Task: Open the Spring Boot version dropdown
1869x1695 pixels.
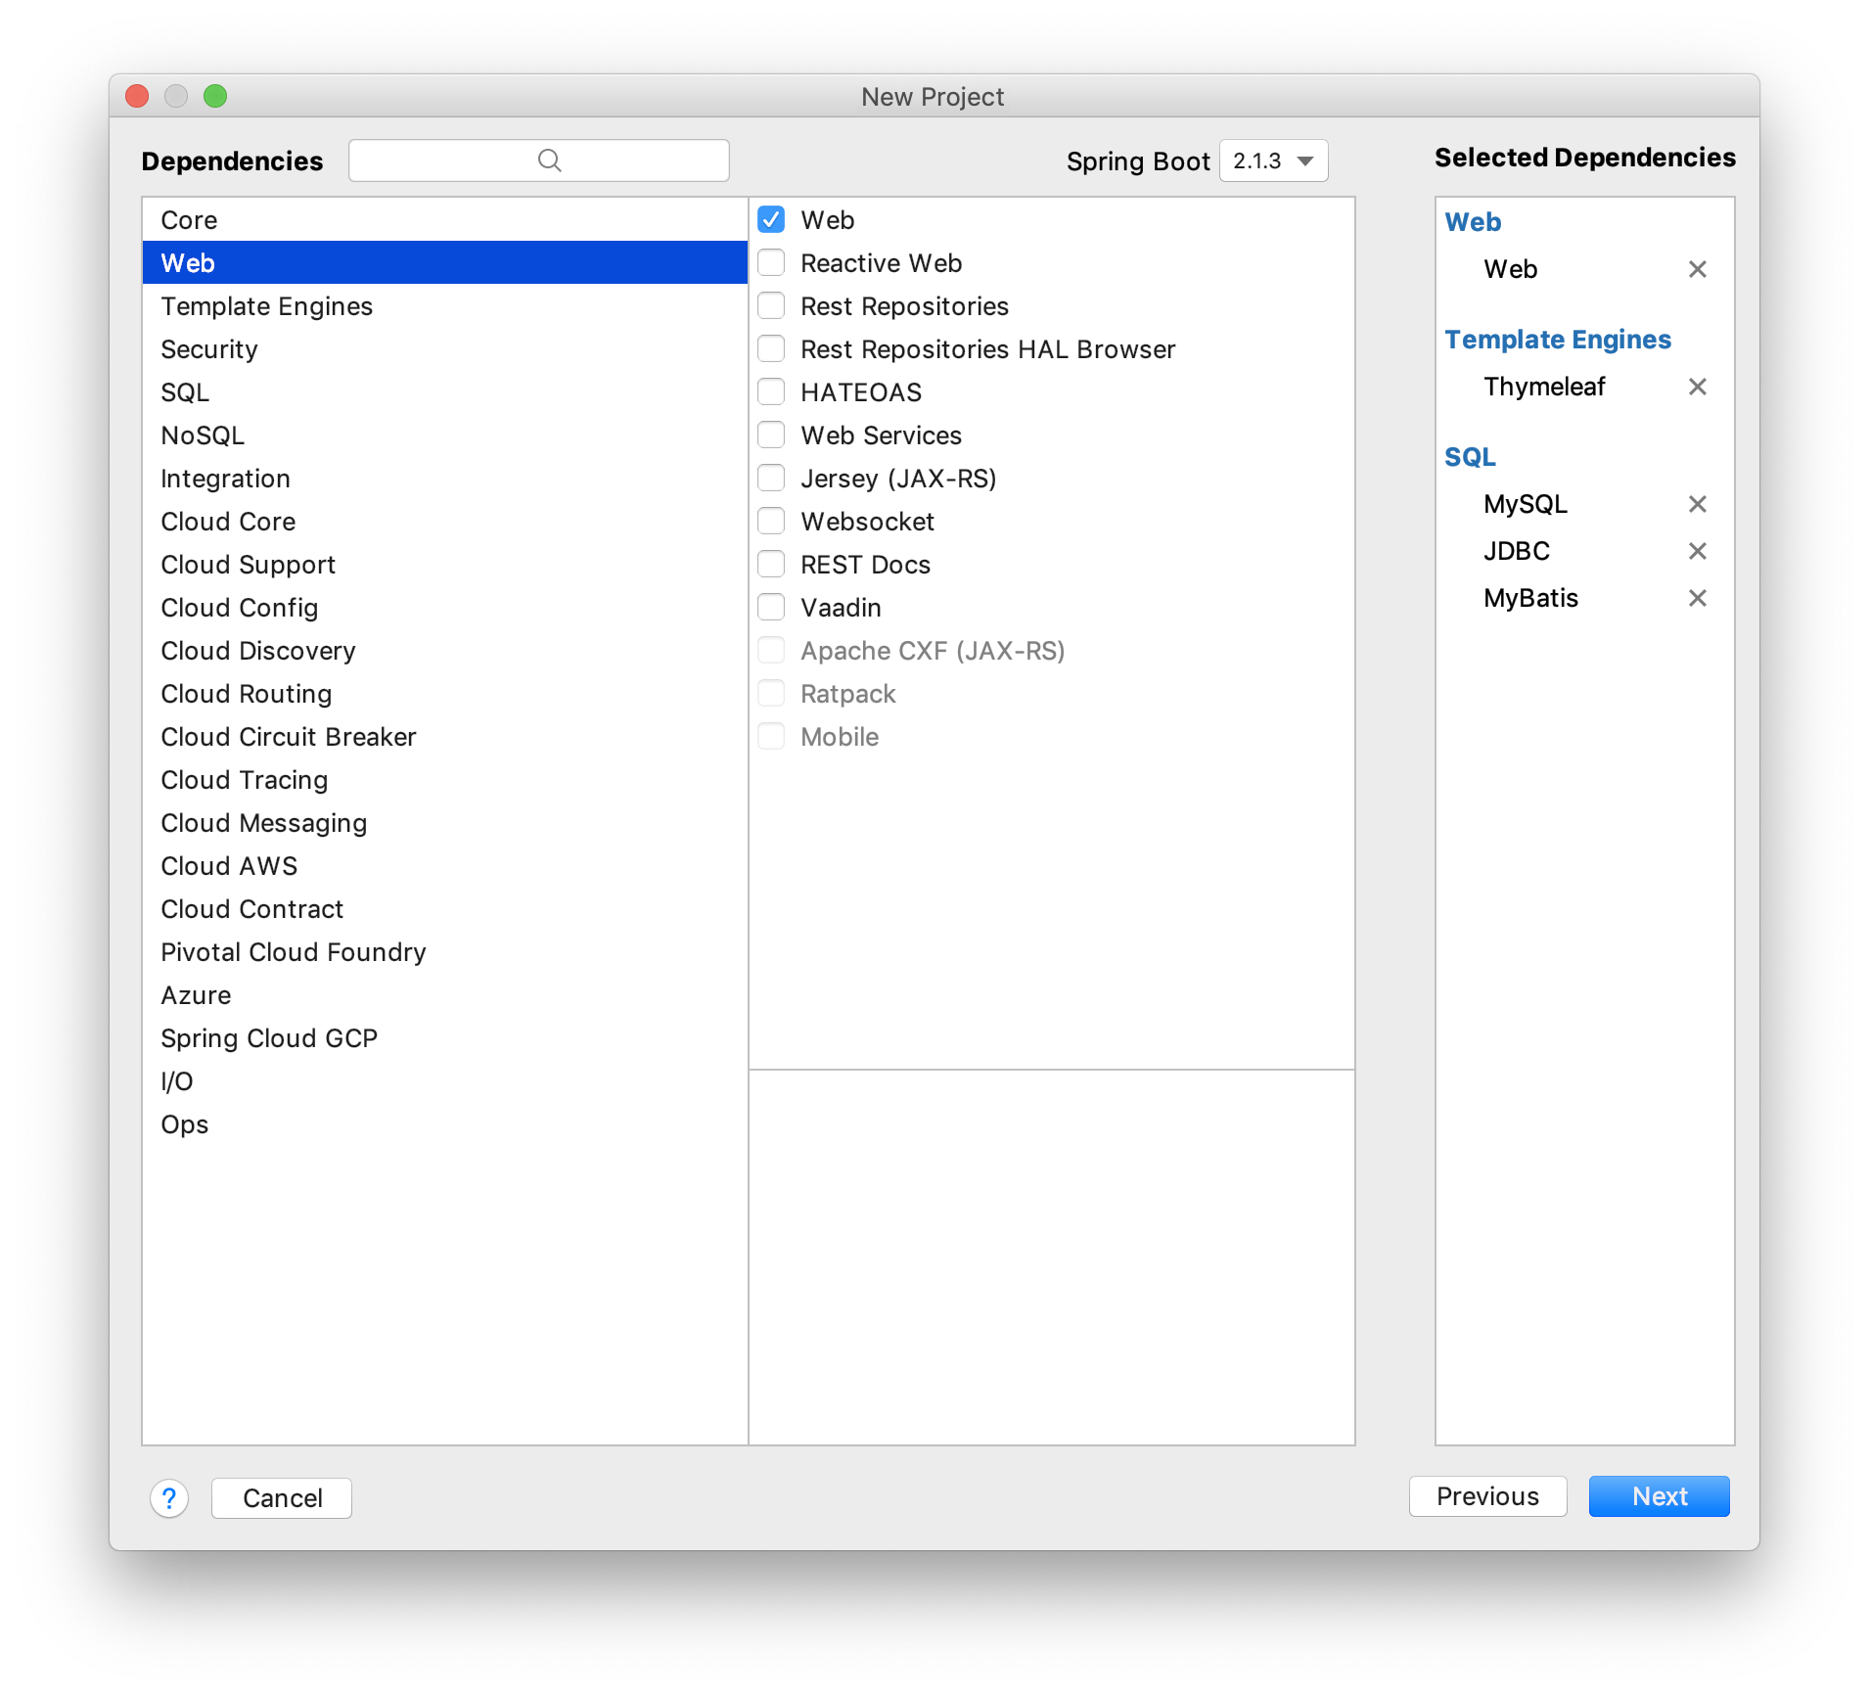Action: coord(1273,160)
